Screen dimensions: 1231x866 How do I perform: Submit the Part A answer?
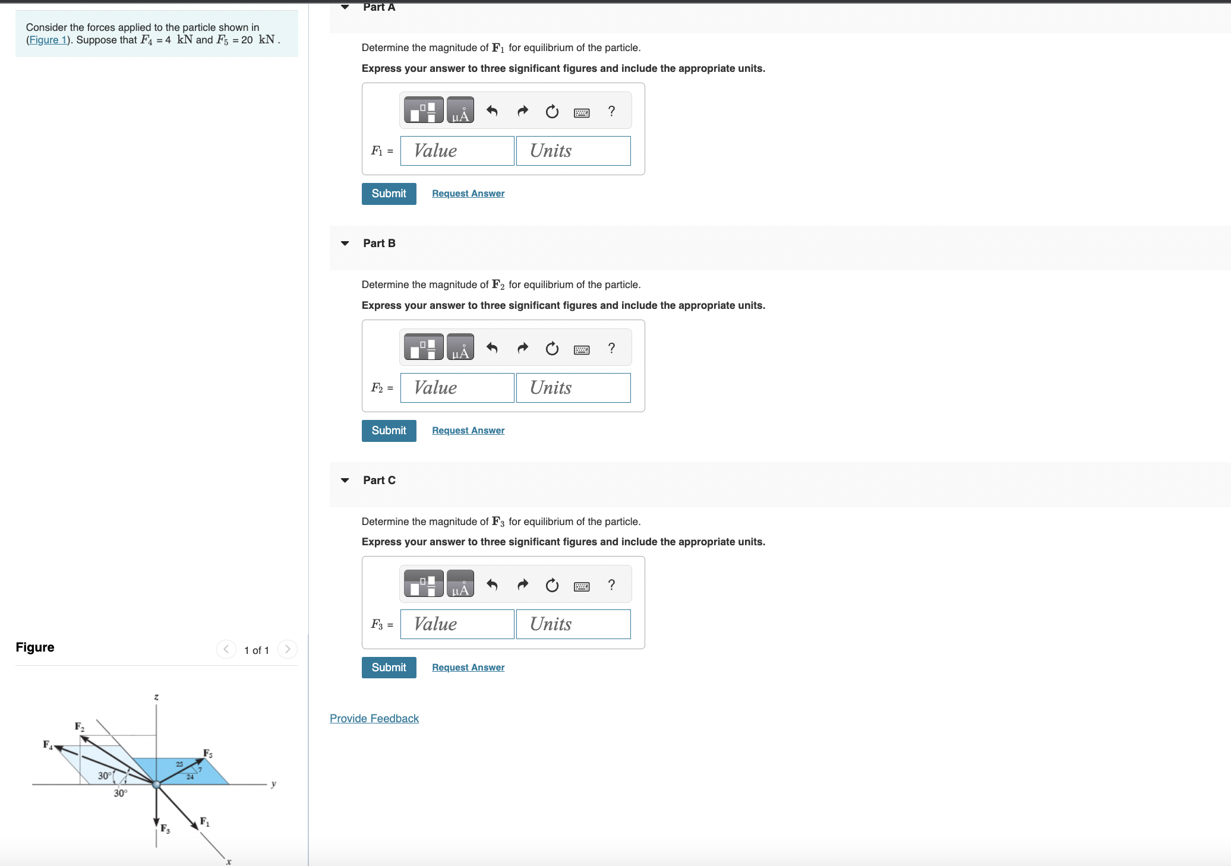pos(389,194)
